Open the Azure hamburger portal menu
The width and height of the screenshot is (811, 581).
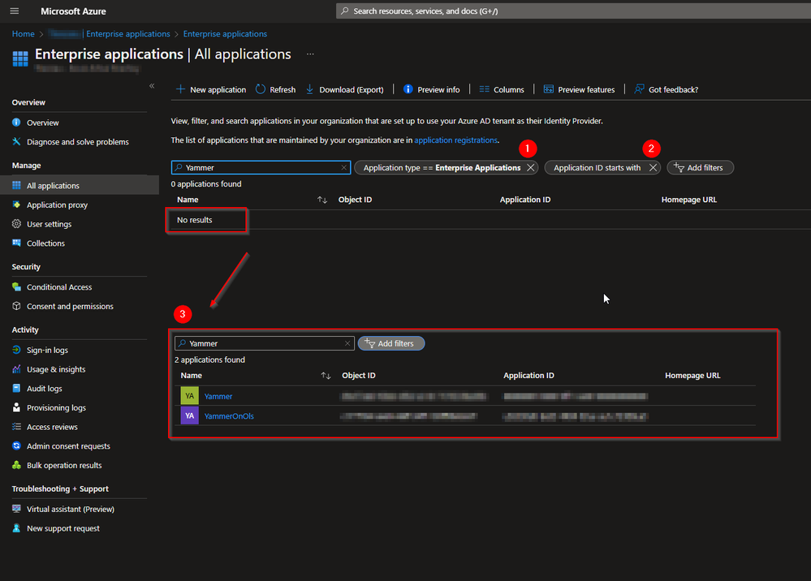coord(15,11)
